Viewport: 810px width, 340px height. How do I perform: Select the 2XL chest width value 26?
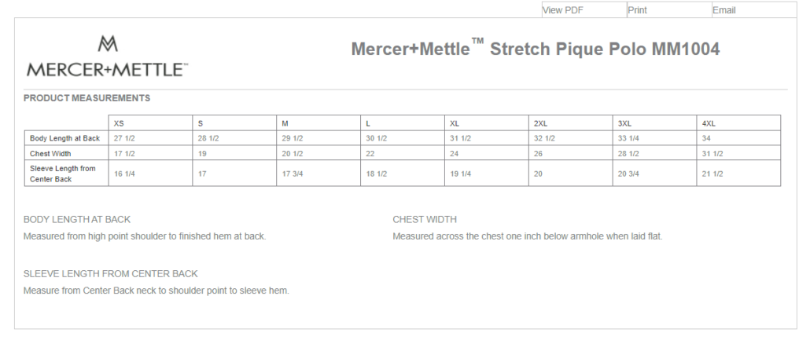pos(538,153)
